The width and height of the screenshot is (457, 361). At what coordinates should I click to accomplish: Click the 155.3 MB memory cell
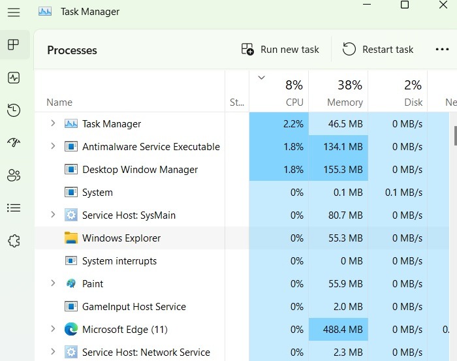tap(338, 169)
